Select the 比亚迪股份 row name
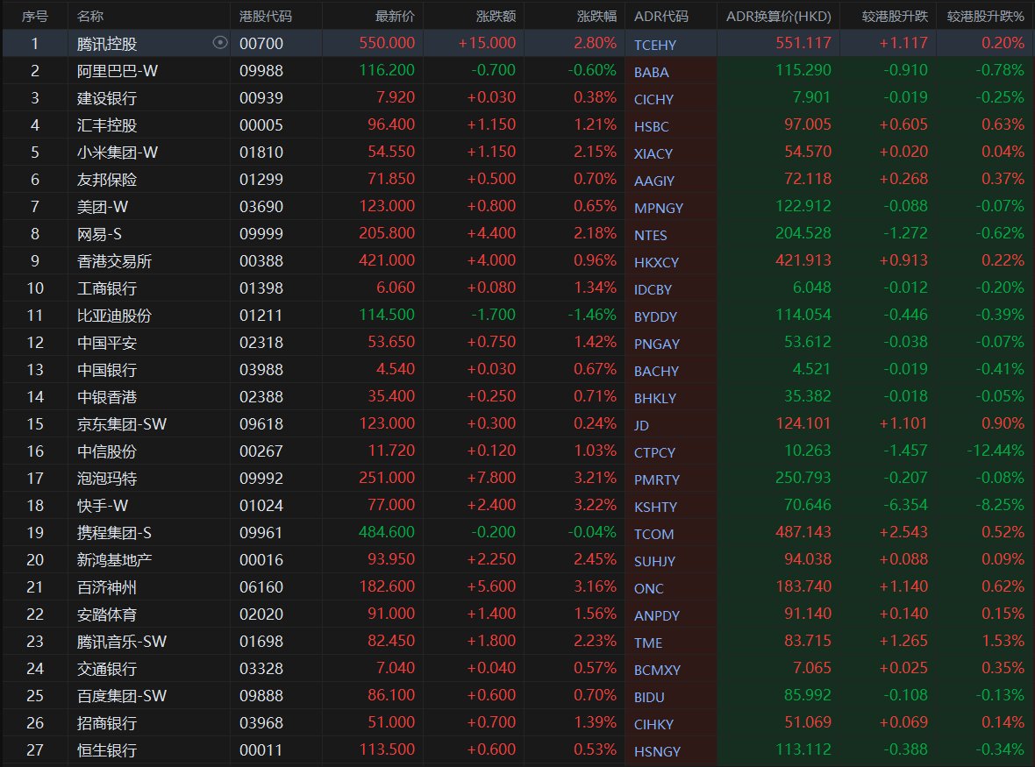This screenshot has height=767, width=1035. [114, 316]
